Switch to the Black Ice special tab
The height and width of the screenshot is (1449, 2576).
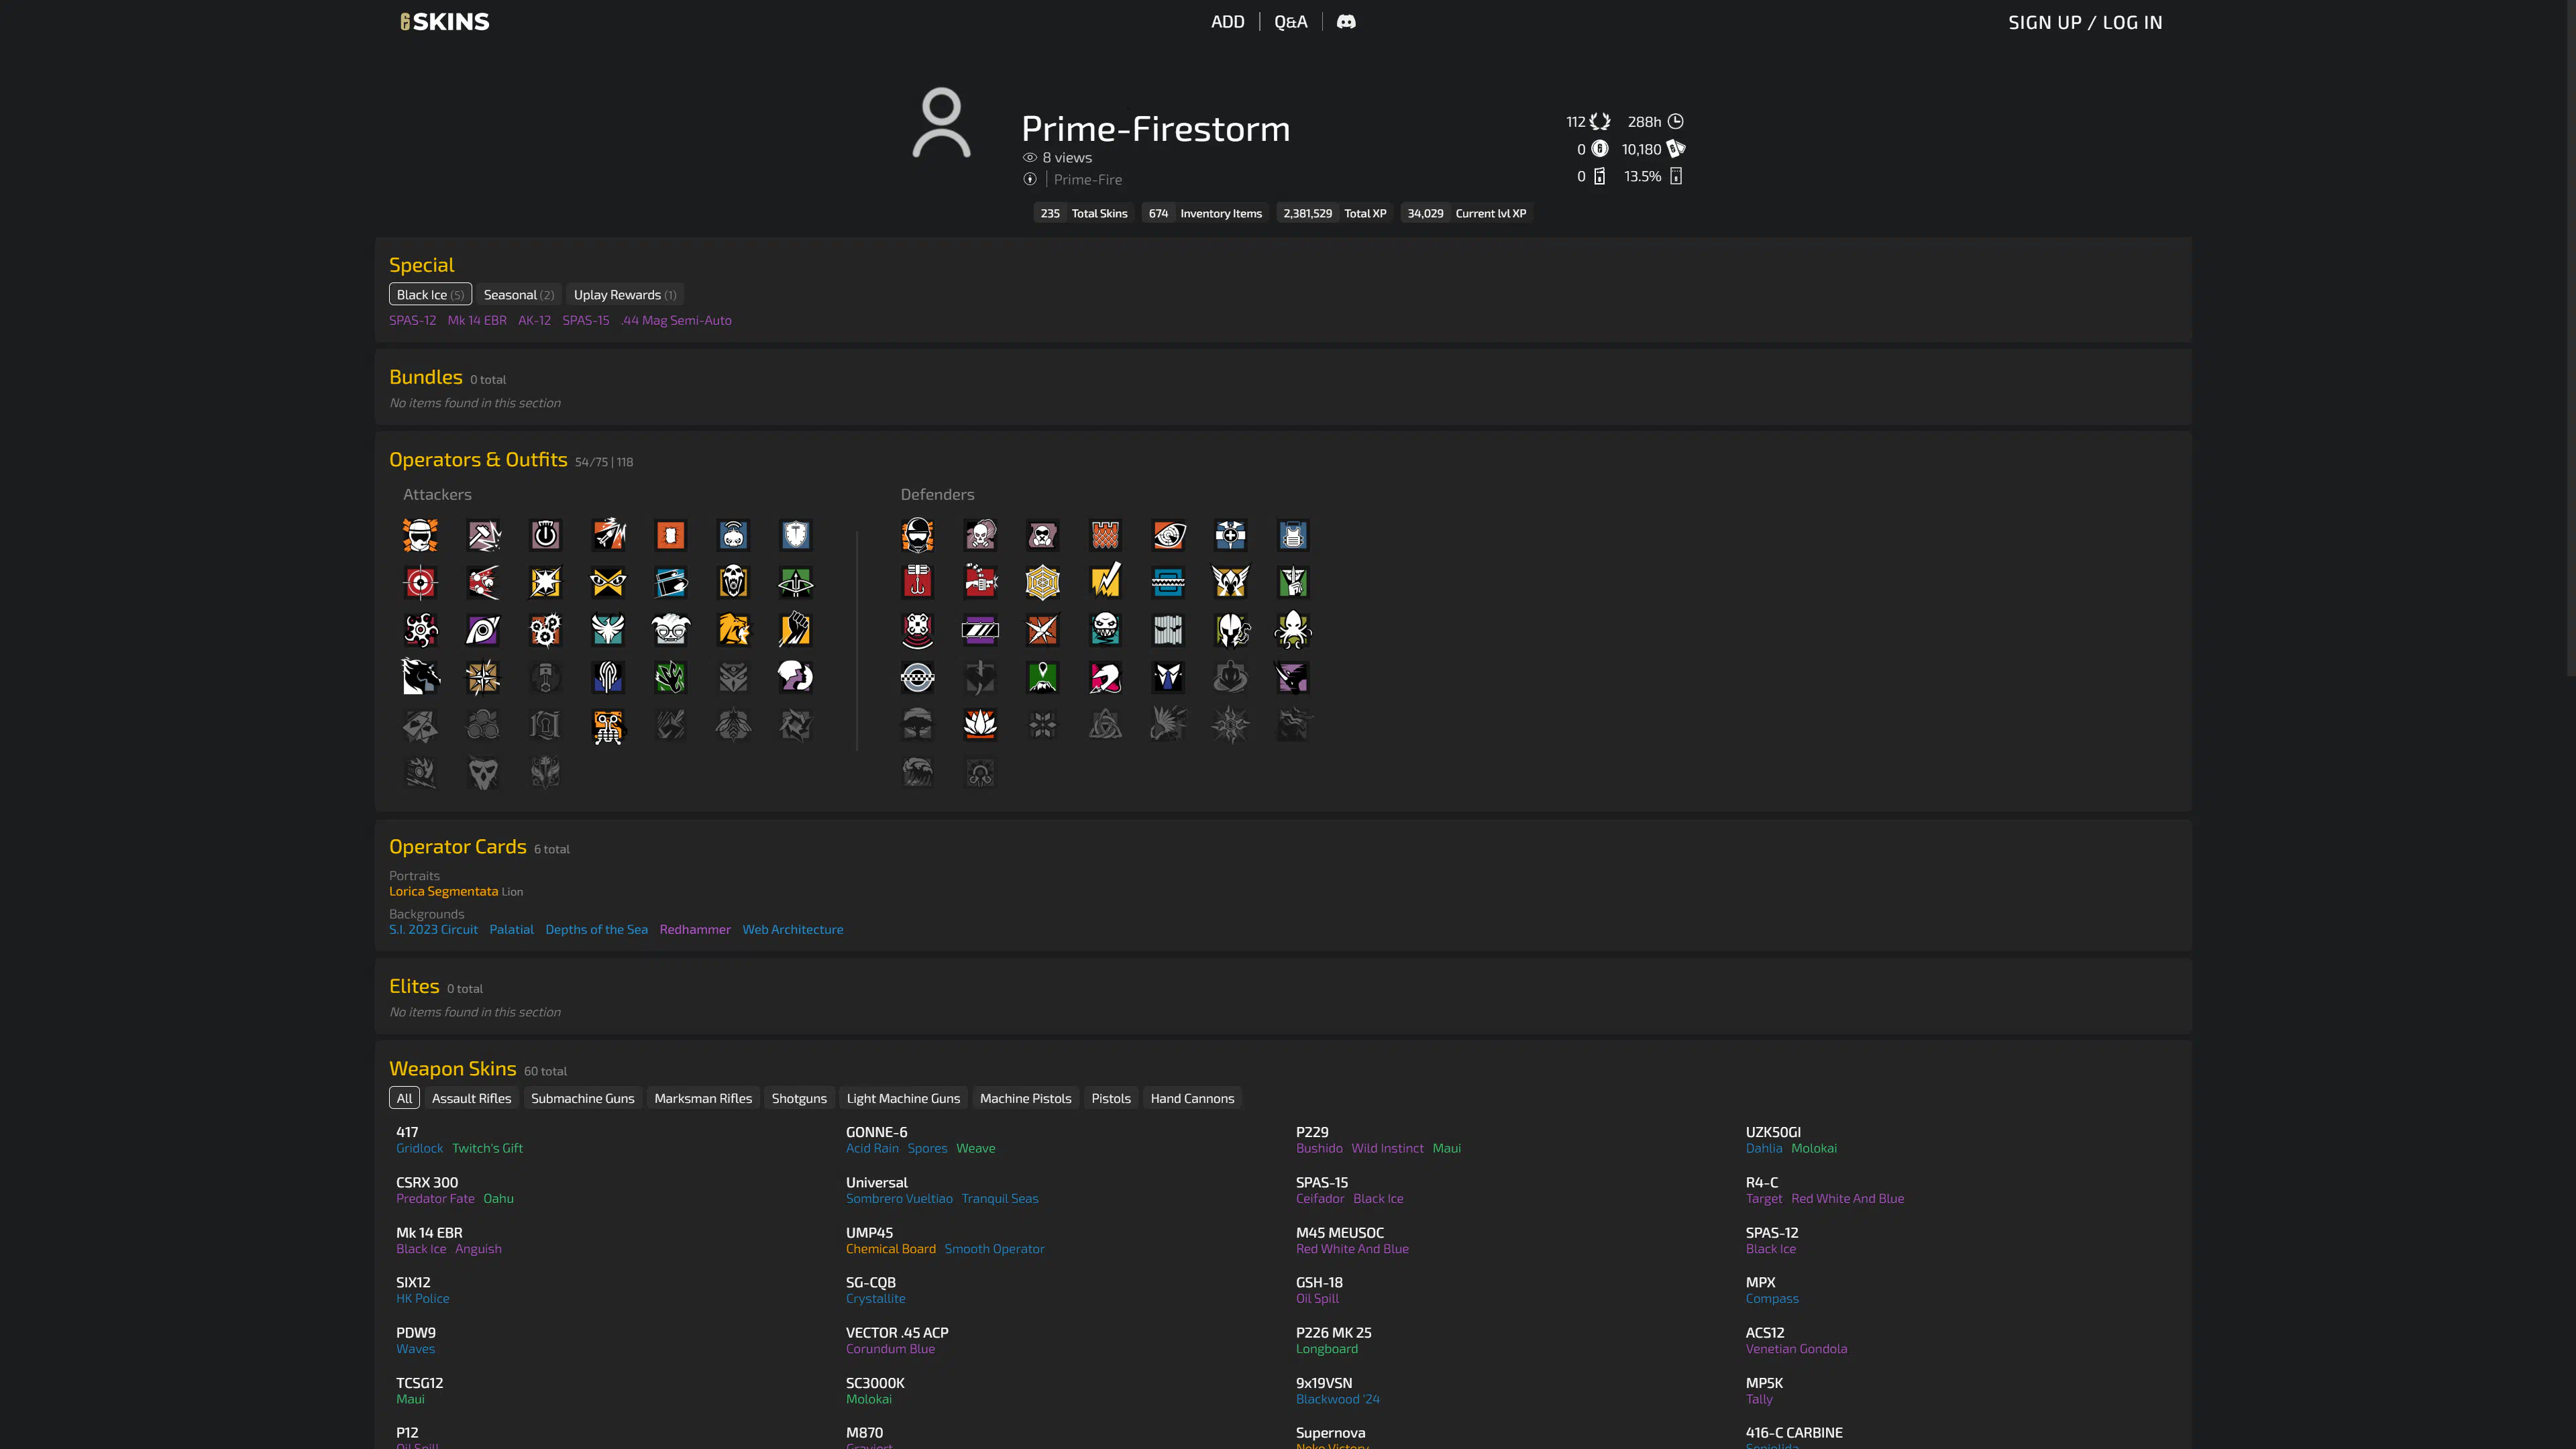click(x=430, y=294)
